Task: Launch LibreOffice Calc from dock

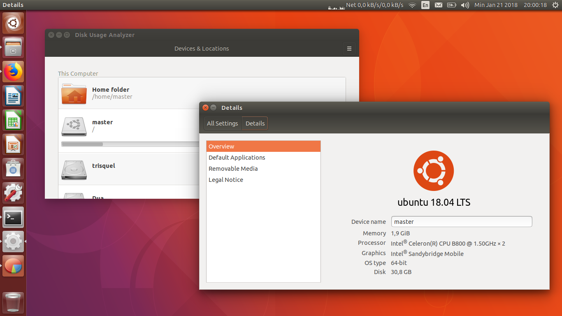Action: pyautogui.click(x=13, y=120)
